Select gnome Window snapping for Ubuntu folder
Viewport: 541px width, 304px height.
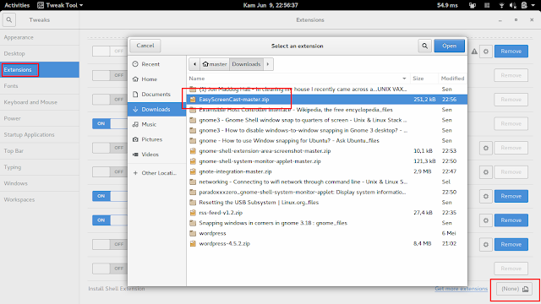(327, 141)
